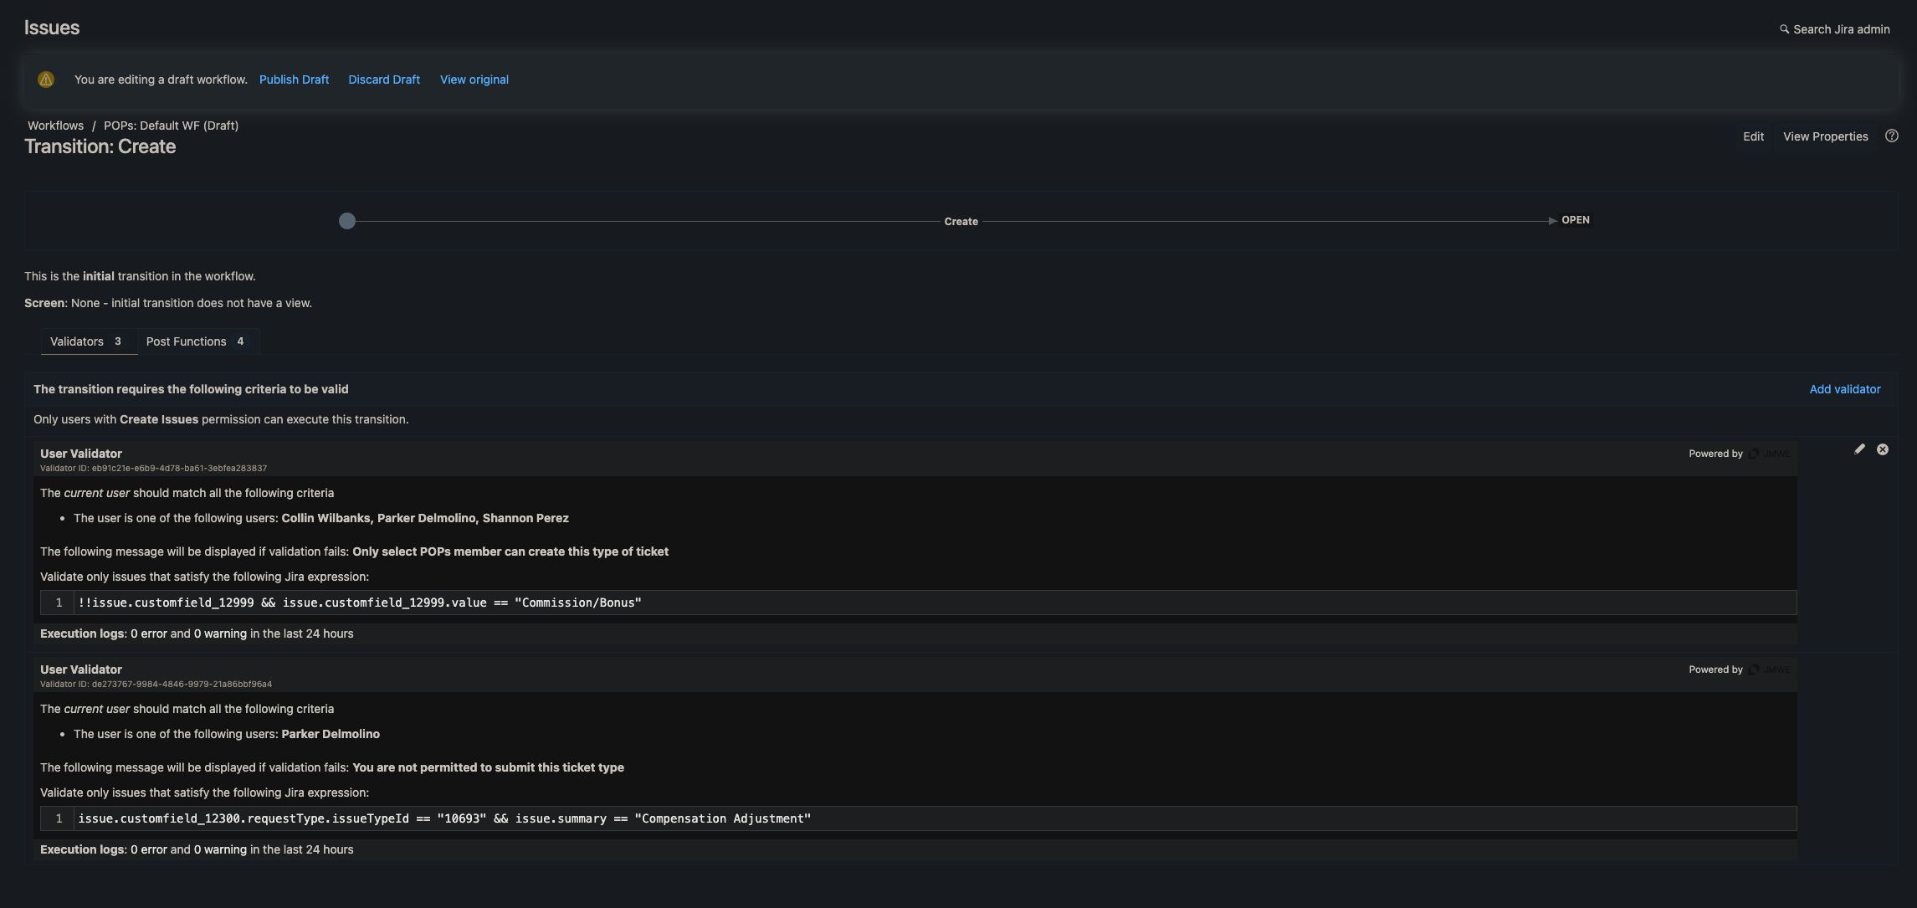Click the warning triangle in the draft banner

(46, 79)
